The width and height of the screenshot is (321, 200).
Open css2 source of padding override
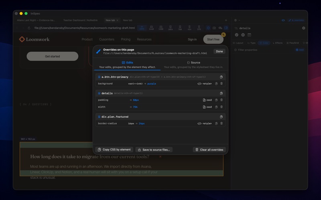click(x=207, y=100)
